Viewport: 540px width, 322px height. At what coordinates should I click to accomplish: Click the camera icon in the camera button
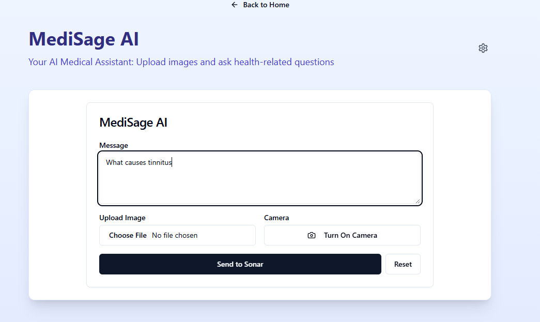[x=311, y=235]
